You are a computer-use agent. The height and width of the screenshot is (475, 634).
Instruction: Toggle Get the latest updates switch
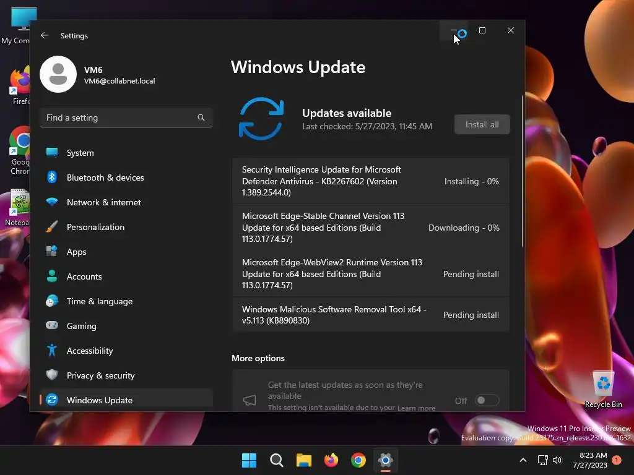click(487, 400)
